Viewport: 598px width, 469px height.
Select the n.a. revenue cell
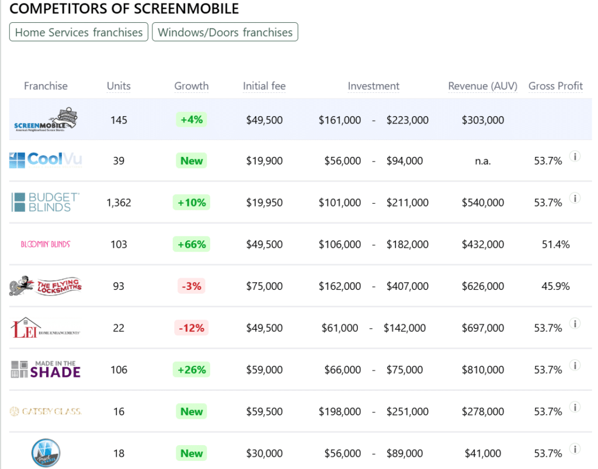483,161
